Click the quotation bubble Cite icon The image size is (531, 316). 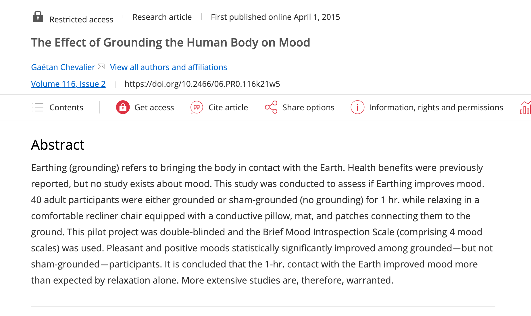point(197,107)
